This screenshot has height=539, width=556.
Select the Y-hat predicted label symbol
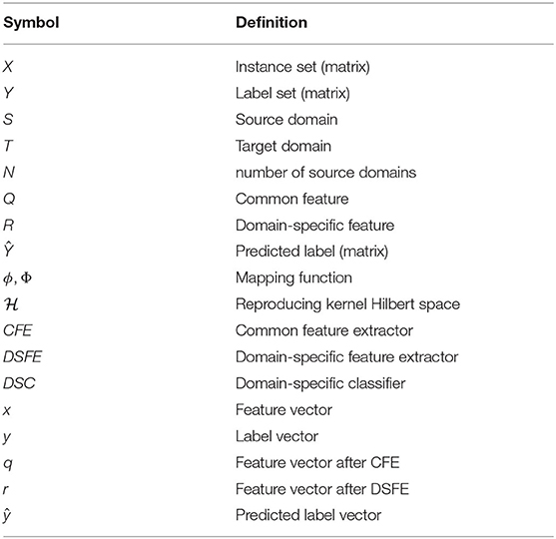coord(9,251)
